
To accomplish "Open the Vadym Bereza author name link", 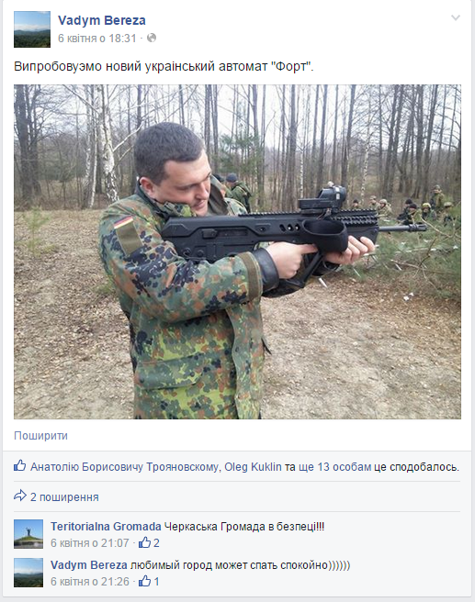I will click(x=102, y=20).
